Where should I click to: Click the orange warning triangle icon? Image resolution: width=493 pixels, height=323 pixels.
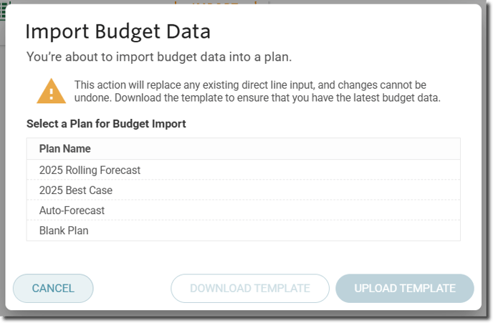pos(52,91)
